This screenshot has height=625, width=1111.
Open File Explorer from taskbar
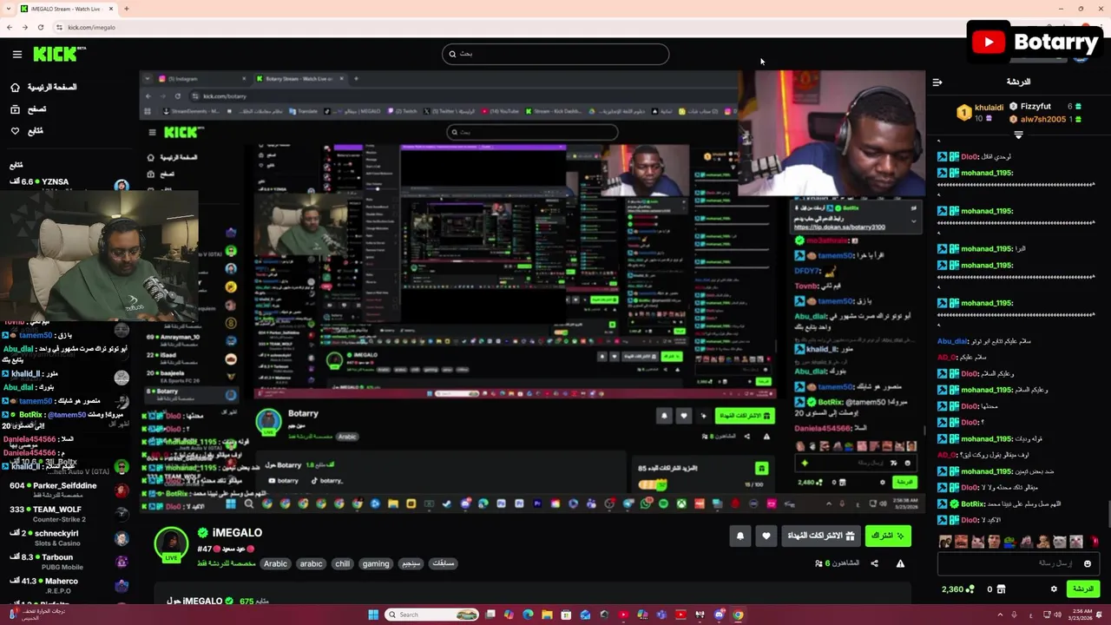pyautogui.click(x=548, y=615)
